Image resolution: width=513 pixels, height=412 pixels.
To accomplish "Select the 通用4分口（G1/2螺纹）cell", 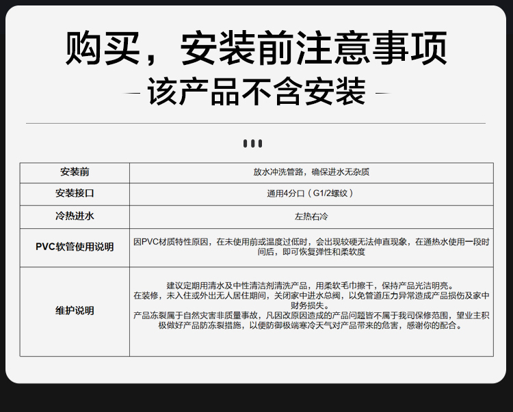I will pos(311,193).
